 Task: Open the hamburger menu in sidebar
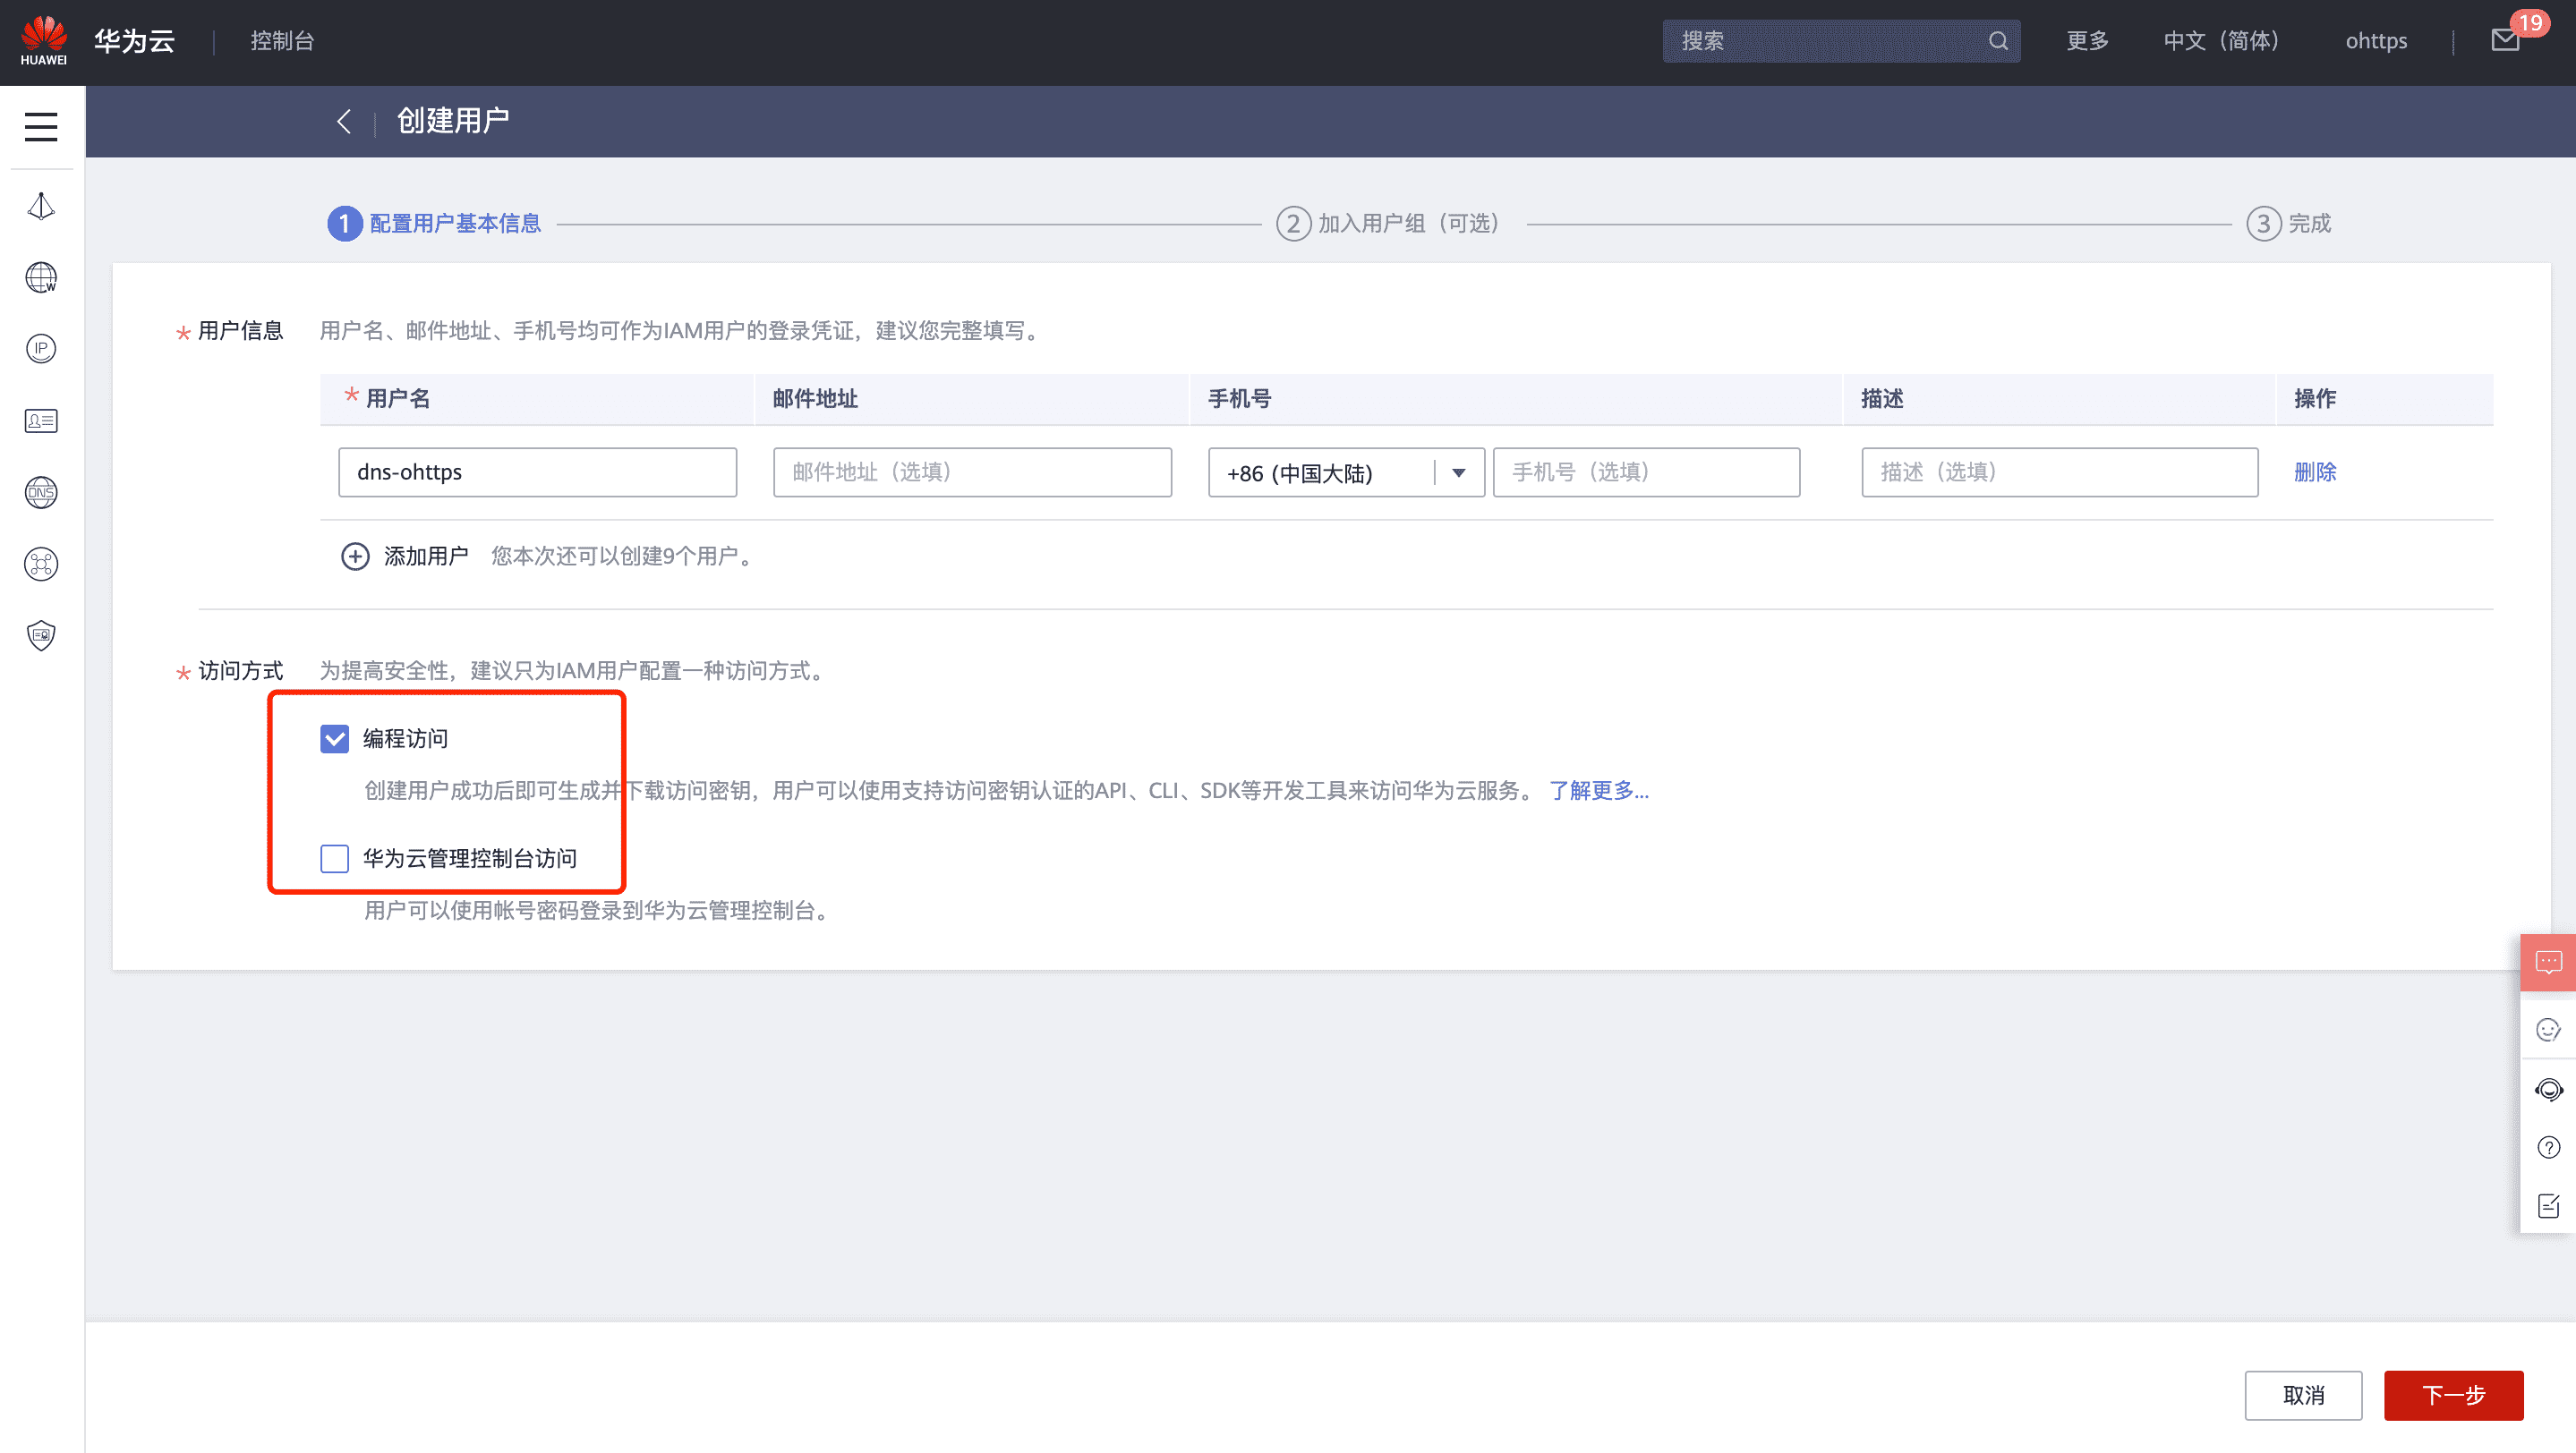pyautogui.click(x=41, y=127)
